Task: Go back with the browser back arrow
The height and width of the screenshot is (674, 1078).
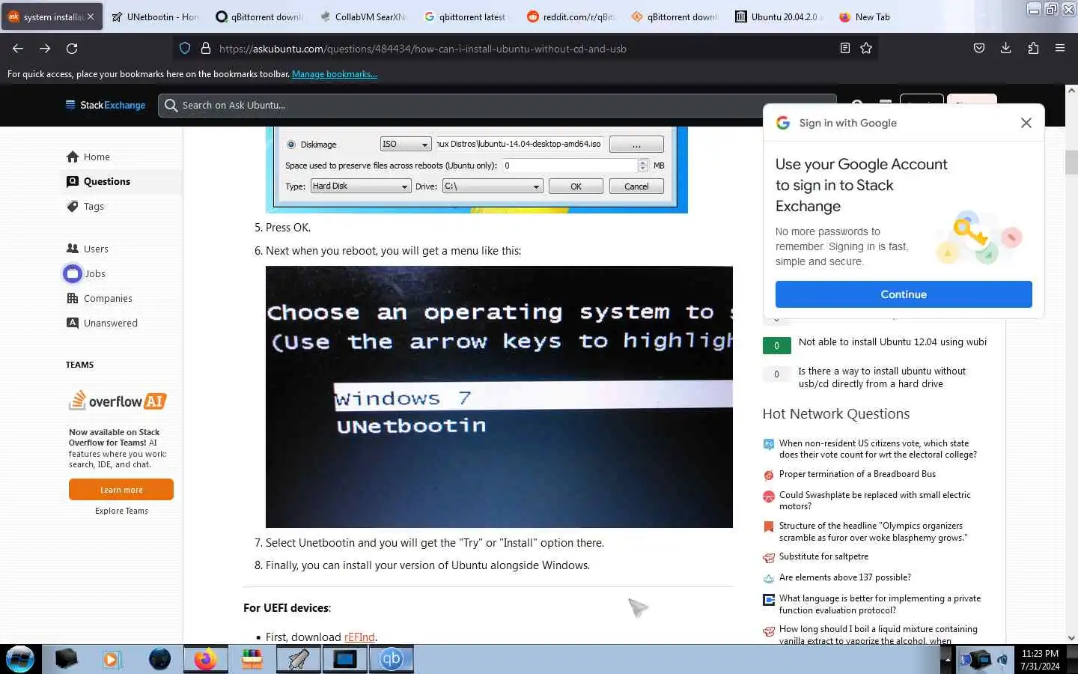Action: (x=18, y=48)
